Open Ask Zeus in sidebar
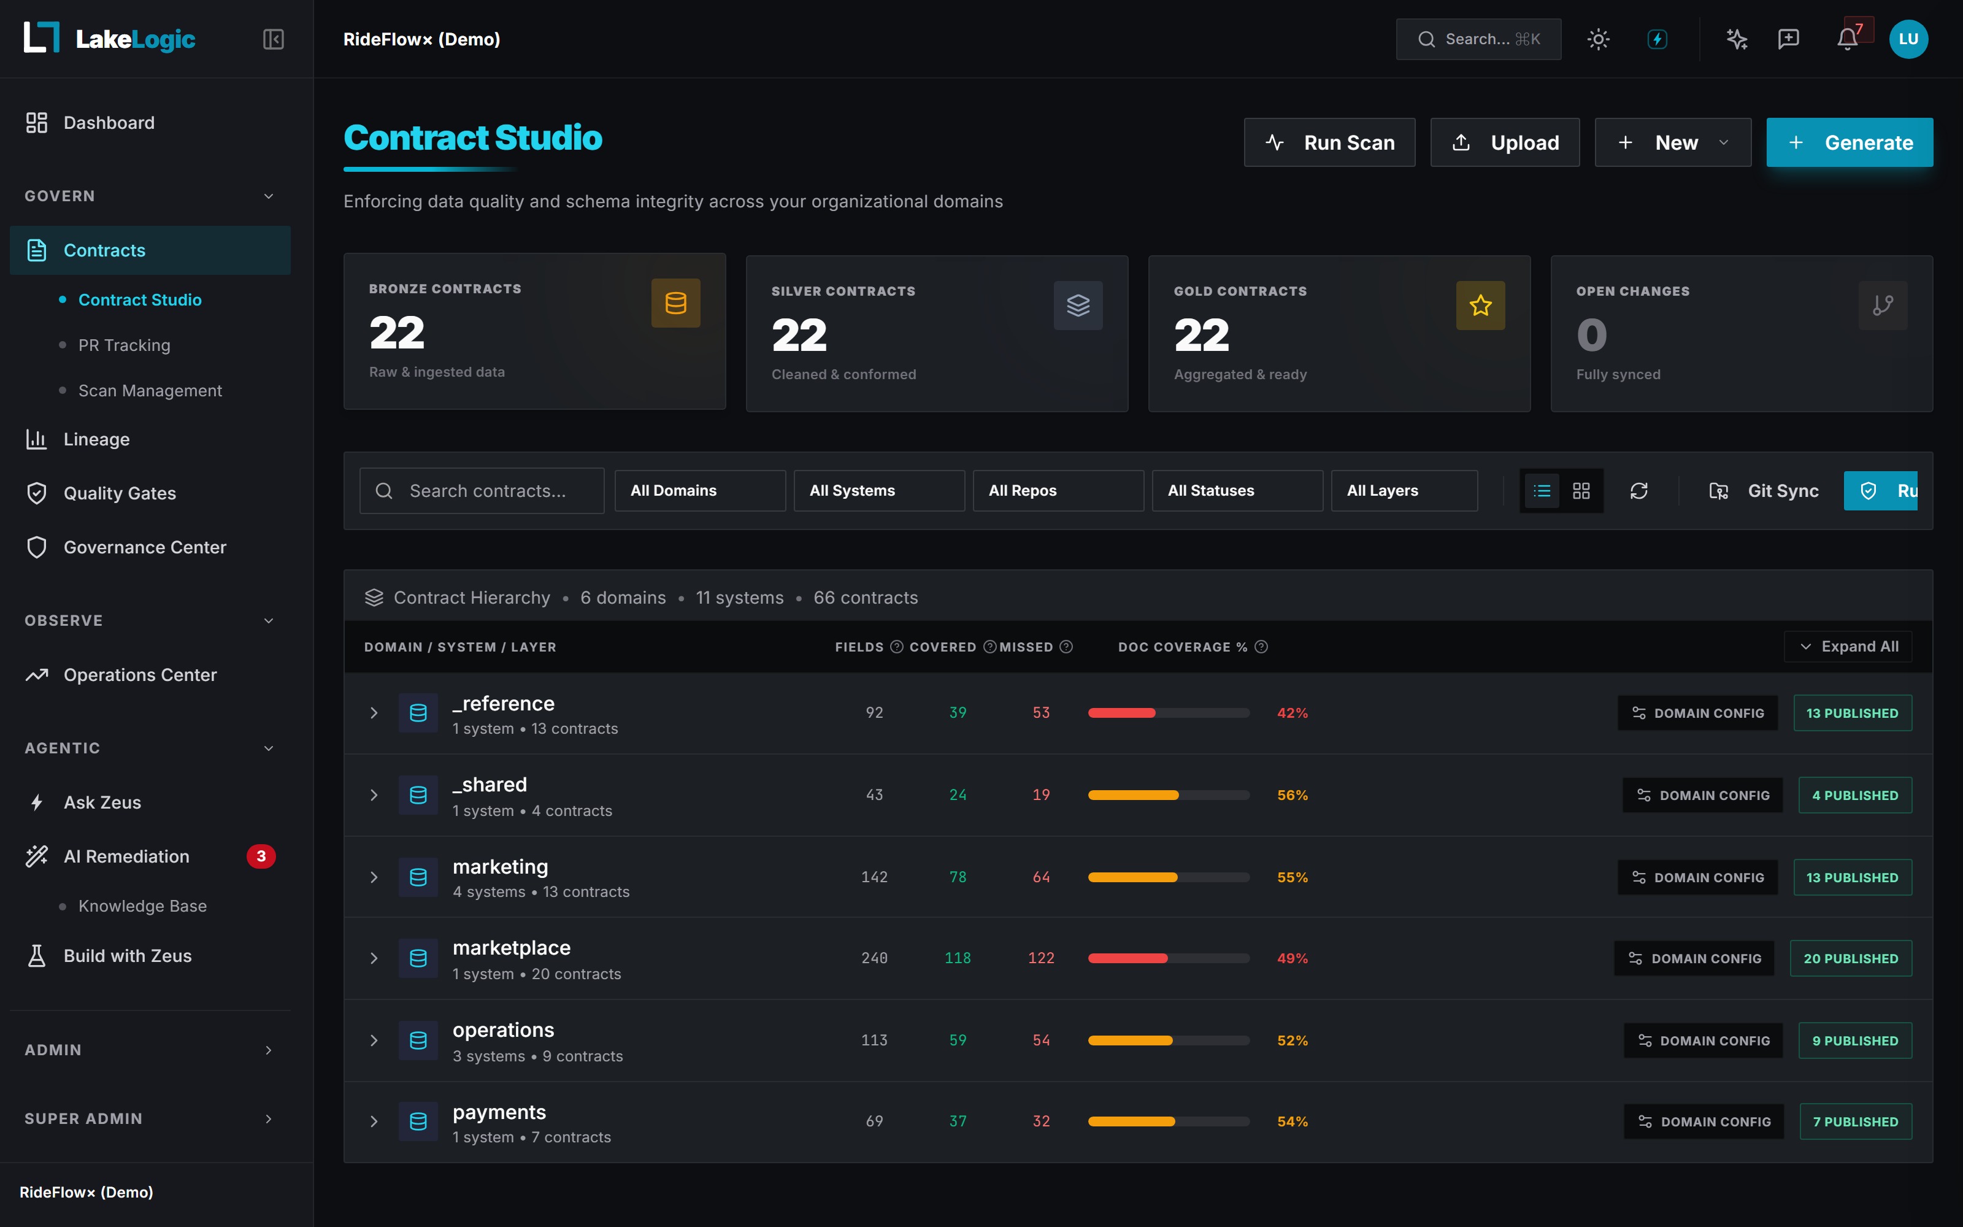 click(150, 802)
